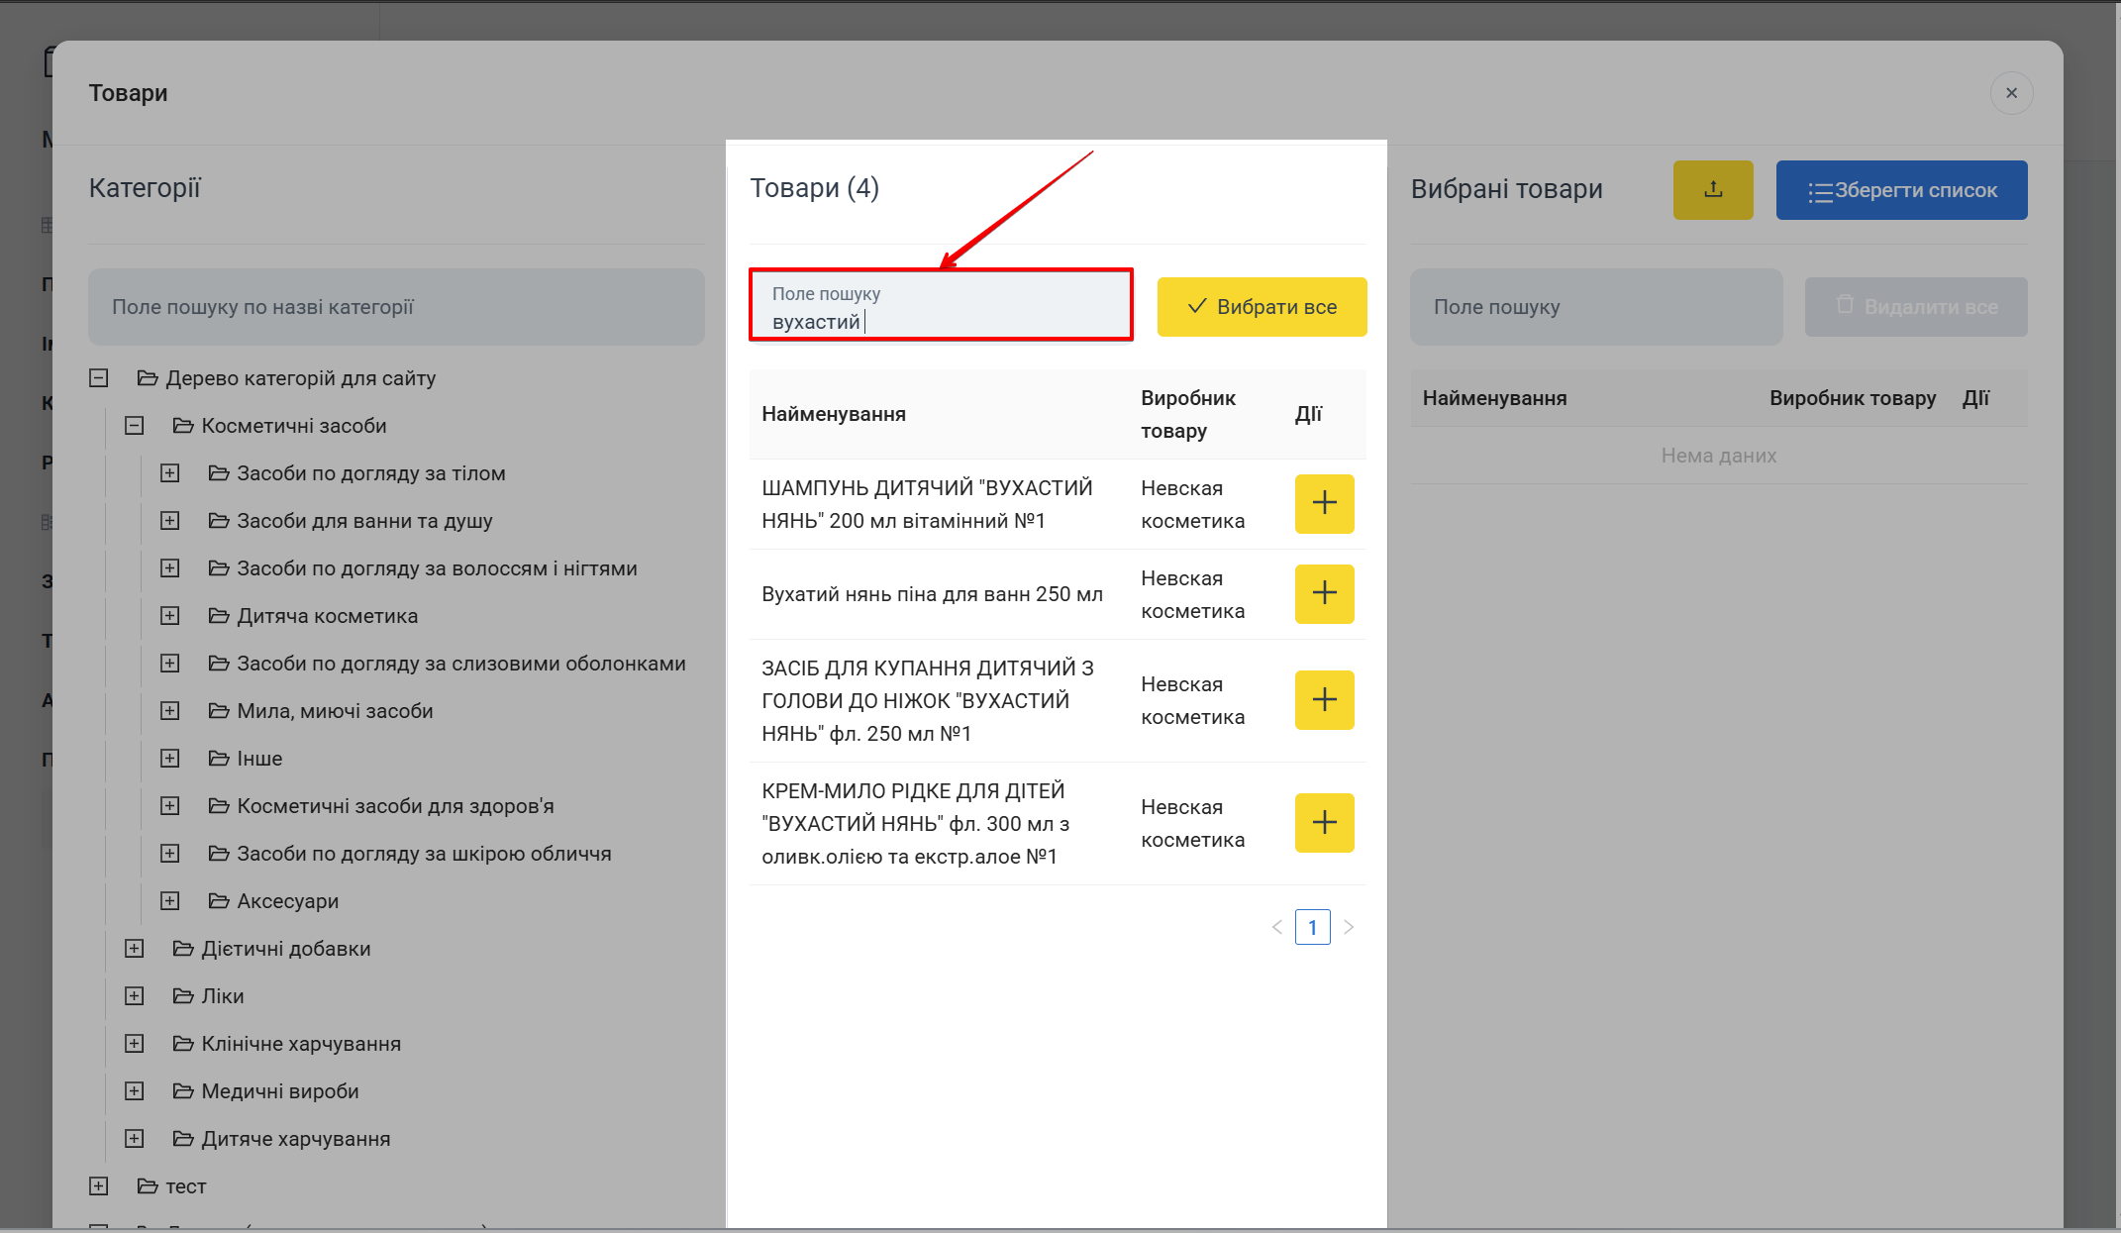Expand the Ліки category

click(135, 996)
